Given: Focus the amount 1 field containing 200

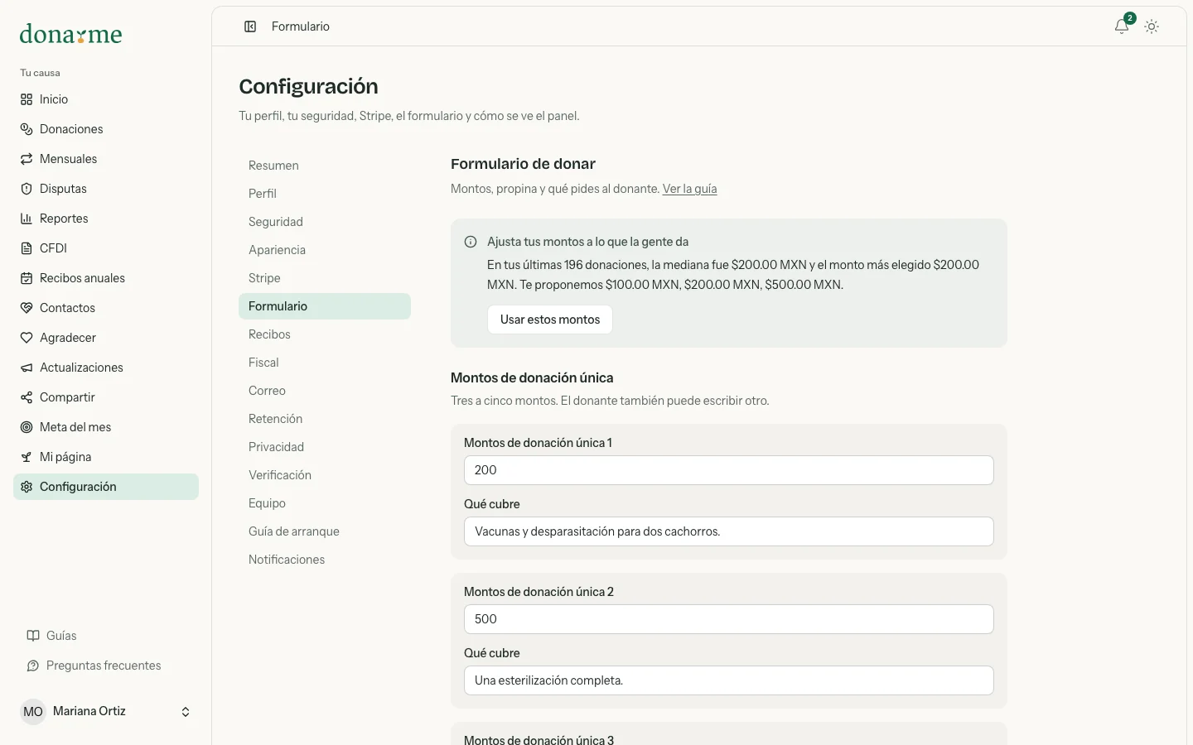Looking at the screenshot, I should [x=729, y=470].
